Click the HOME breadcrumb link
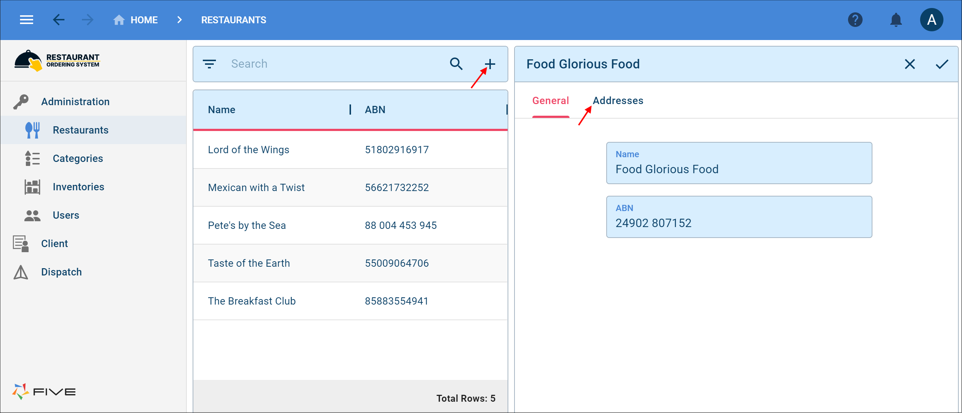 (144, 20)
